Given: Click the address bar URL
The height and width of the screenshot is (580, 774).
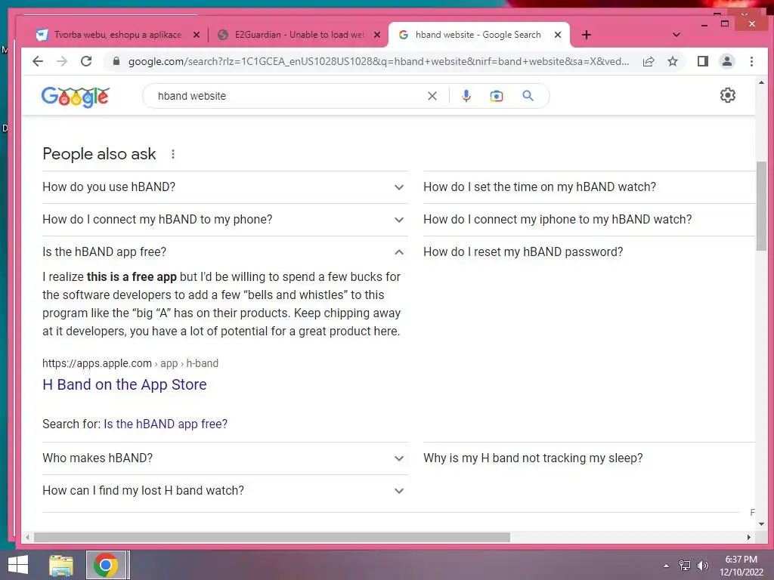Looking at the screenshot, I should point(379,61).
